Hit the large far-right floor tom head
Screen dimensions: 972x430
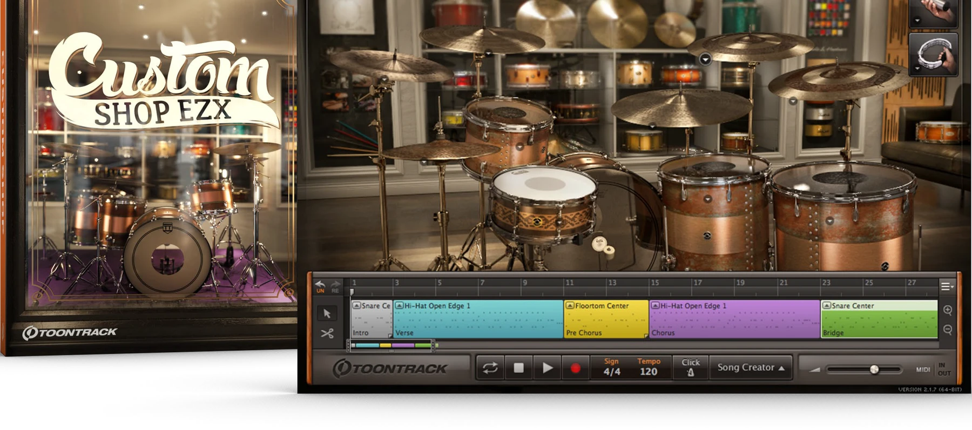[845, 179]
